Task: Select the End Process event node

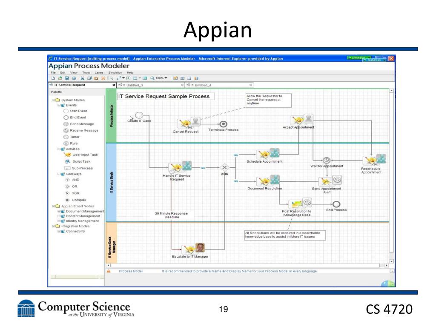Action: (336, 204)
